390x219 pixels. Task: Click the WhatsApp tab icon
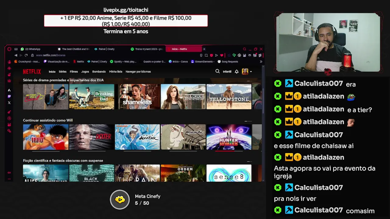tap(22, 49)
